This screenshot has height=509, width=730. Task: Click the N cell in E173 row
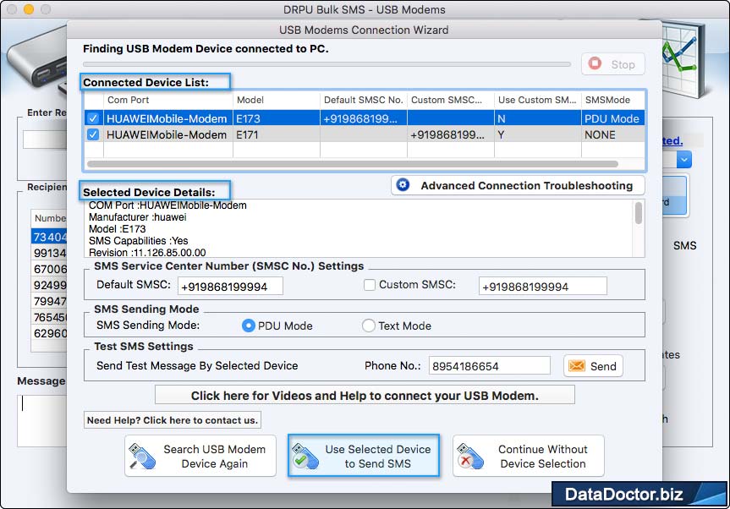tap(538, 118)
